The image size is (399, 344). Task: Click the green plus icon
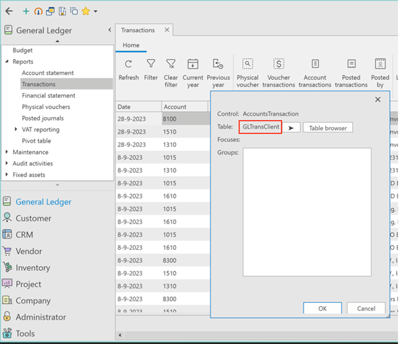(x=26, y=11)
